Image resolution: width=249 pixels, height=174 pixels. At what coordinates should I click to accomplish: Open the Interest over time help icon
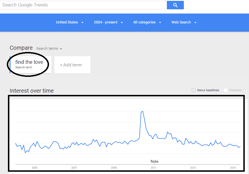tap(61, 91)
